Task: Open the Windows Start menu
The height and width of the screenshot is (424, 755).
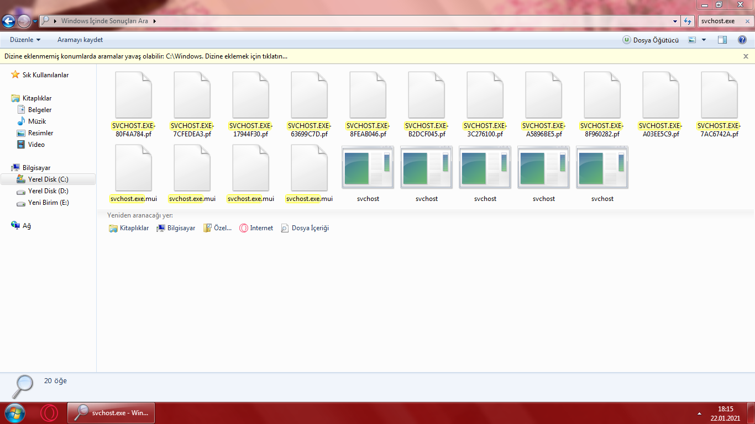Action: (x=14, y=413)
